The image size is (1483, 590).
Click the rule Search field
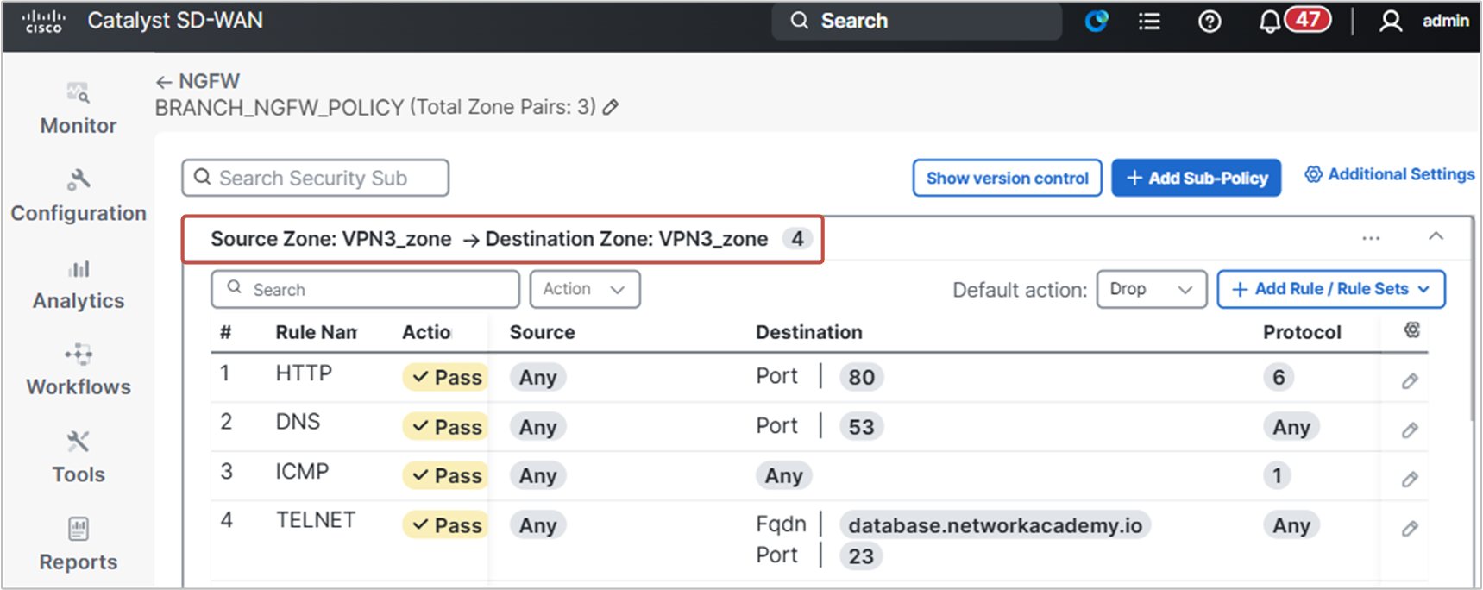click(x=365, y=289)
